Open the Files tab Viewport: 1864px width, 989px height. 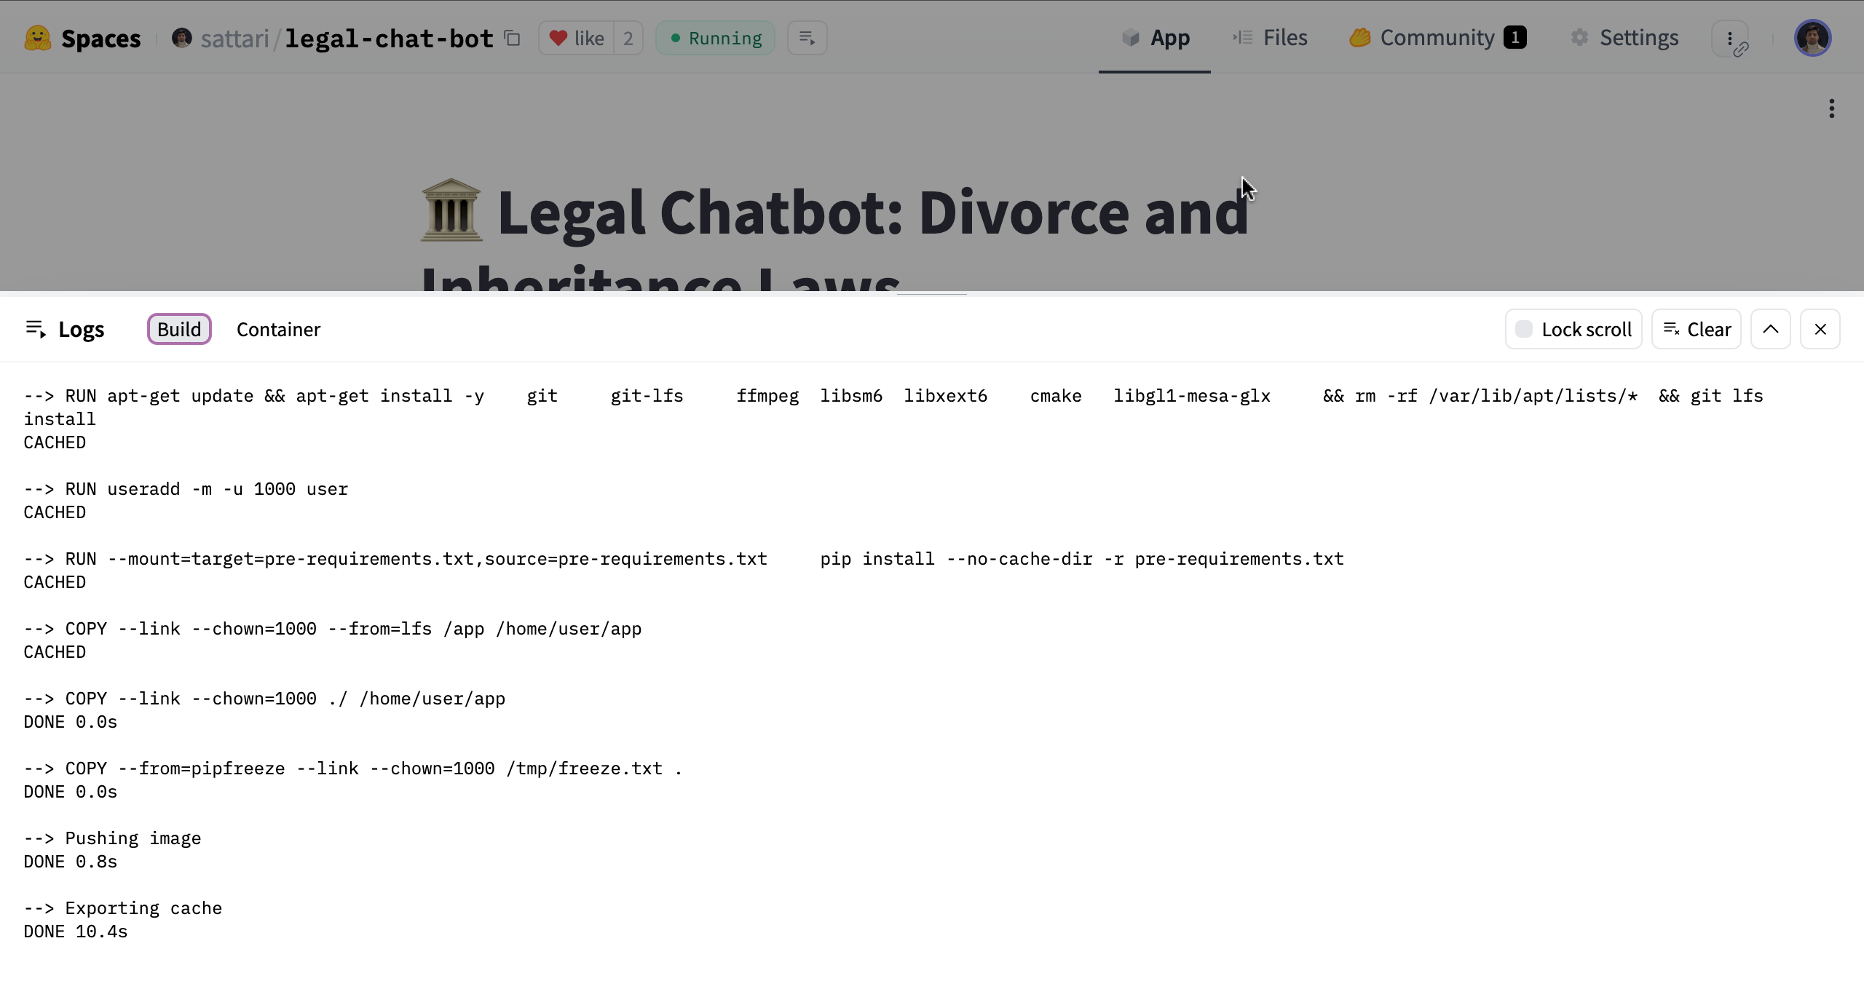(x=1270, y=38)
